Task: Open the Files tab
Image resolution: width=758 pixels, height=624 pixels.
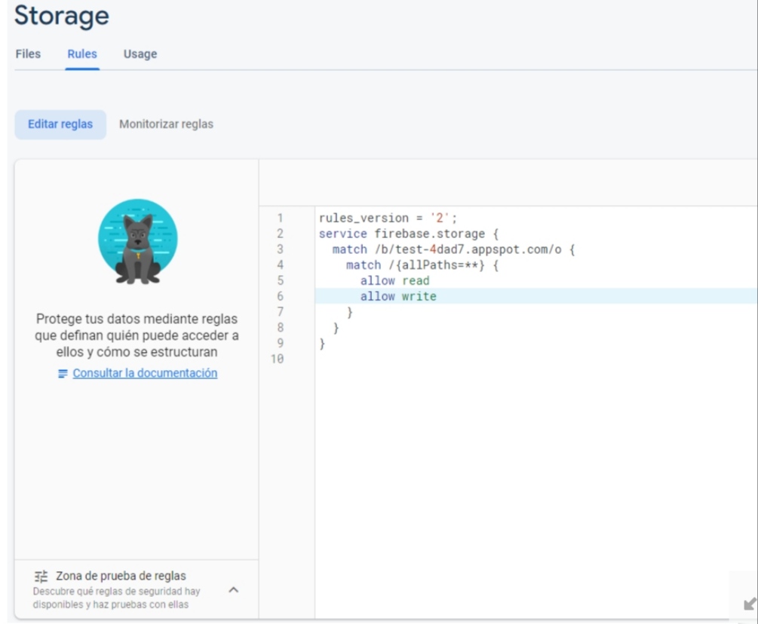Action: pos(28,54)
